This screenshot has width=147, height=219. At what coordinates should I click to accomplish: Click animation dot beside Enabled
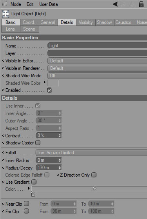(4, 90)
